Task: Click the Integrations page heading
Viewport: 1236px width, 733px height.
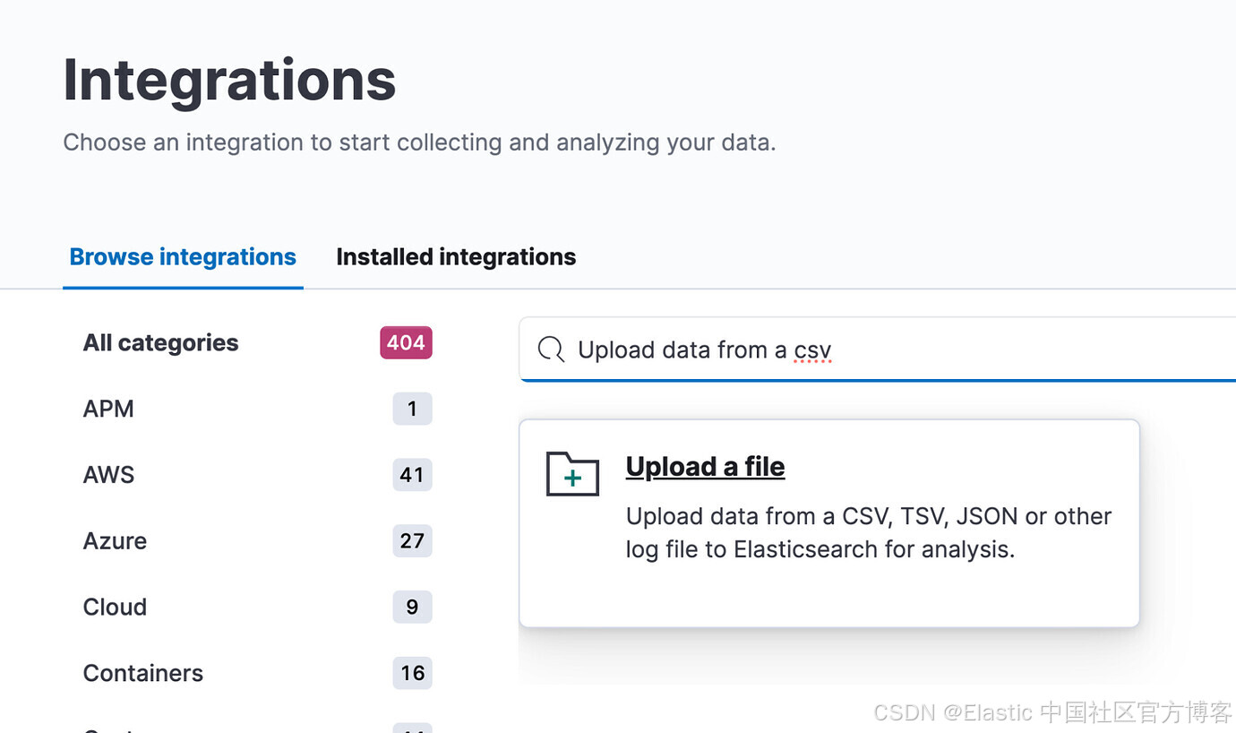Action: tap(229, 80)
